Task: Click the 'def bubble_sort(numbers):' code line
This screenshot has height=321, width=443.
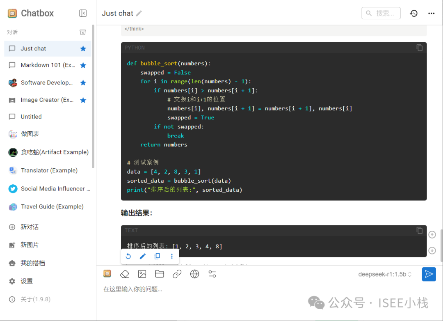Action: [x=169, y=64]
